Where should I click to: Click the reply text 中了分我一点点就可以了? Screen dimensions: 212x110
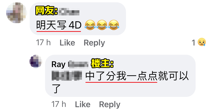pyautogui.click(x=120, y=82)
